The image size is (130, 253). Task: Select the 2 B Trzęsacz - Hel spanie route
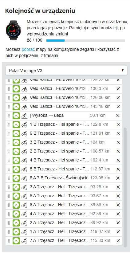tap(64, 151)
